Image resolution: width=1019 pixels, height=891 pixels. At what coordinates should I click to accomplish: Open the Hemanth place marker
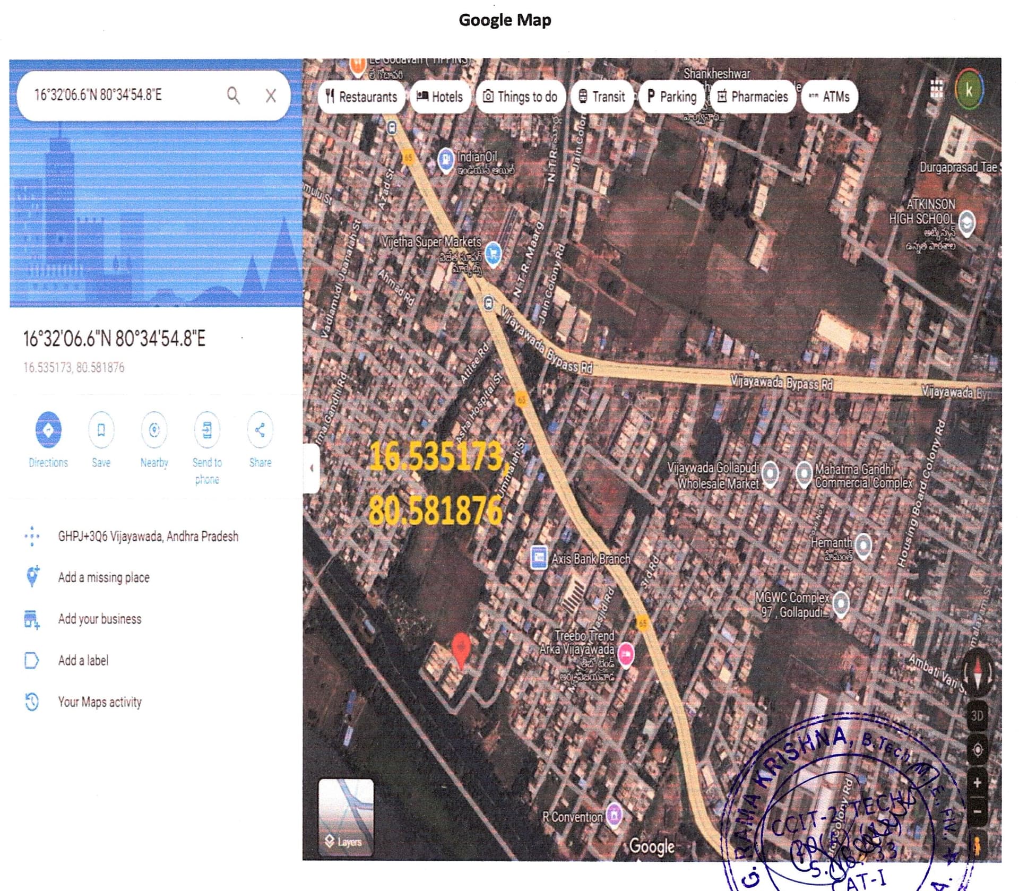coord(863,545)
